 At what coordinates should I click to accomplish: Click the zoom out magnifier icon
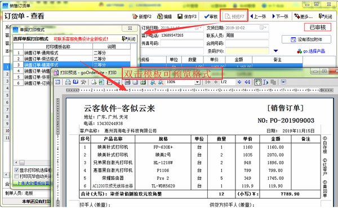[x=161, y=82]
